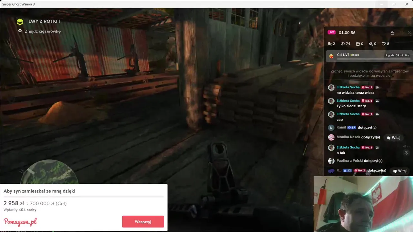Open the participants count icon showing 2
Image resolution: width=413 pixels, height=232 pixels.
tap(330, 44)
